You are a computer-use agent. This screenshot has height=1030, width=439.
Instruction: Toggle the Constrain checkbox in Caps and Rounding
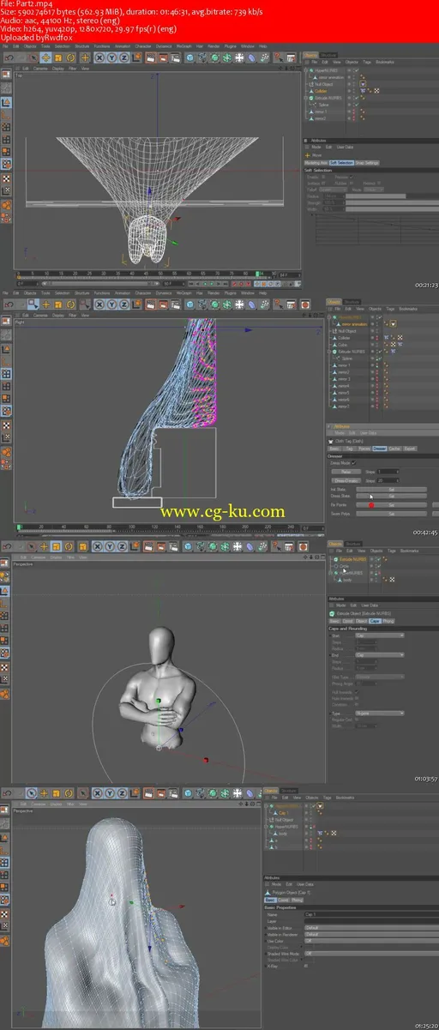357,705
